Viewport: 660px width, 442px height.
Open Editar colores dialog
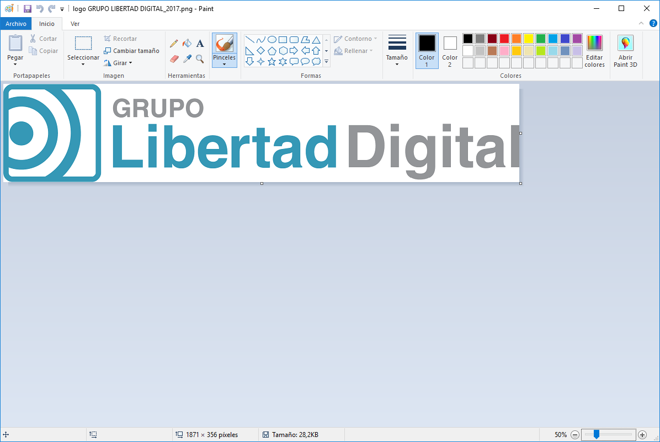click(594, 51)
